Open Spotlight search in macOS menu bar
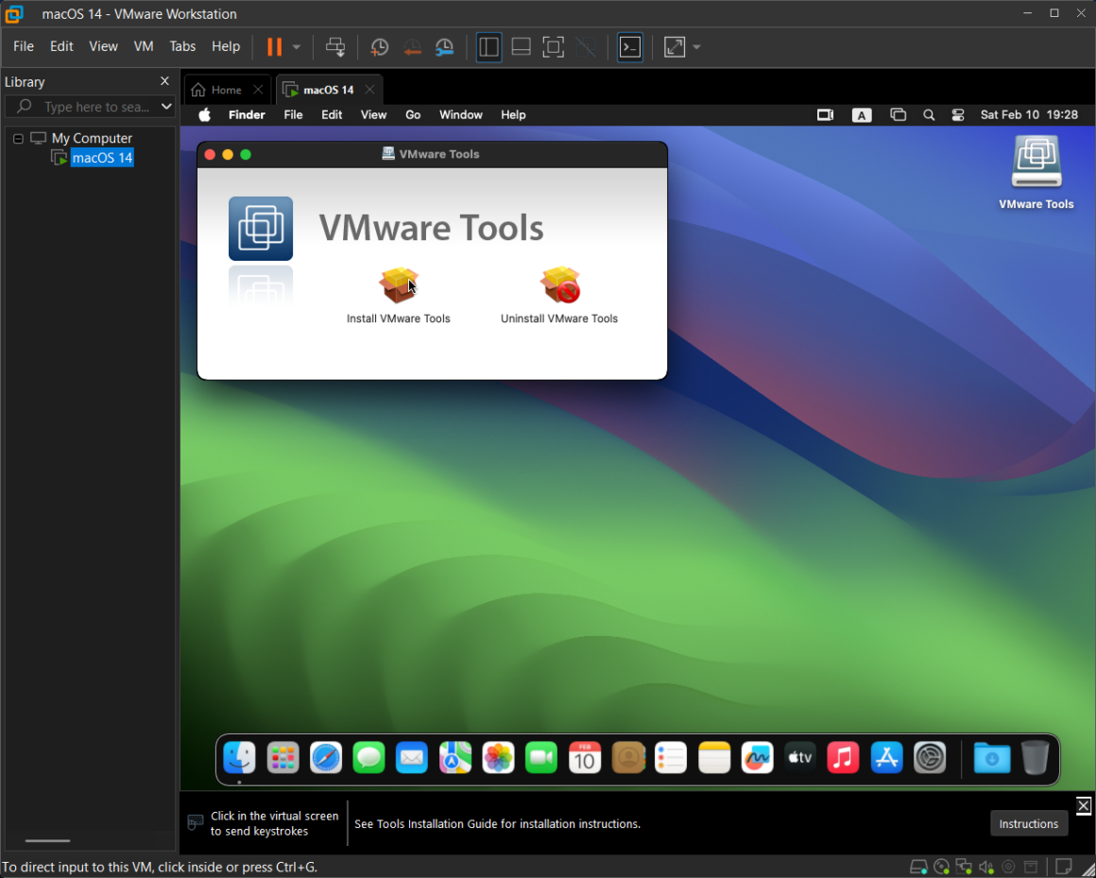This screenshot has height=878, width=1096. (928, 114)
